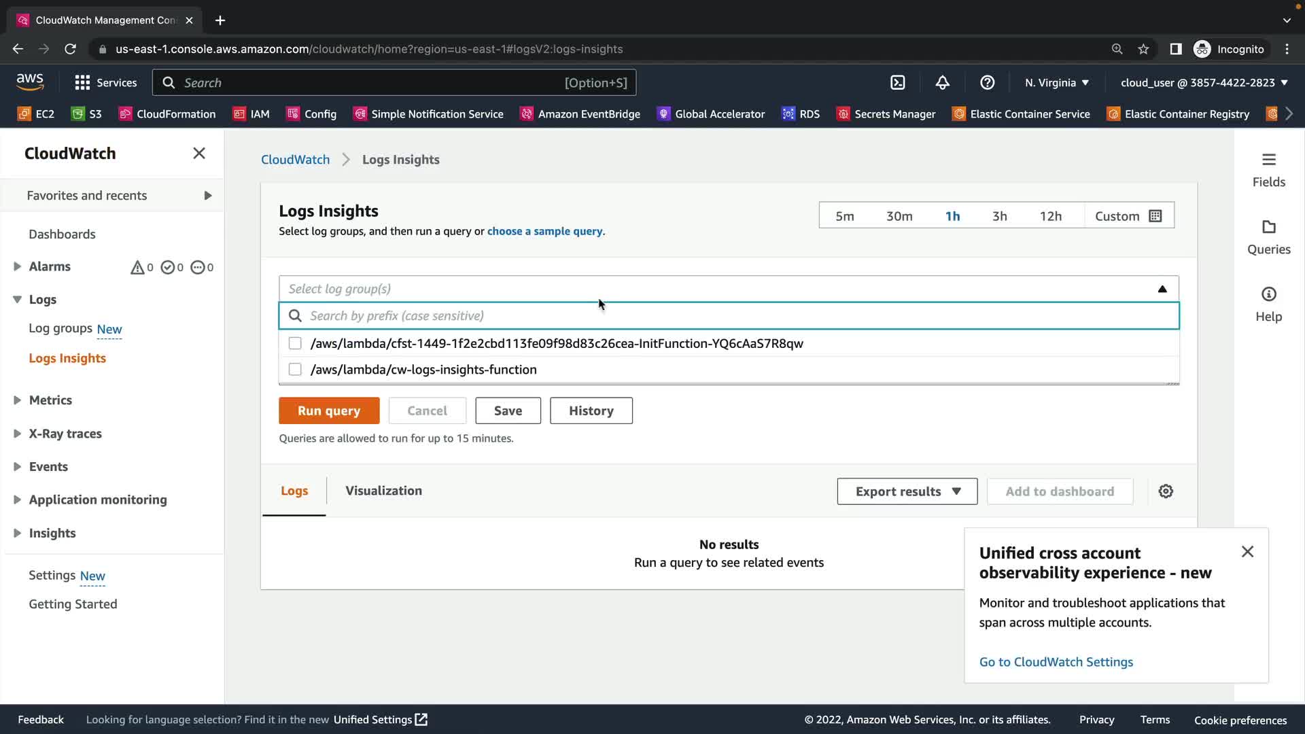The image size is (1305, 734).
Task: Open the Services grid menu
Action: pos(82,83)
